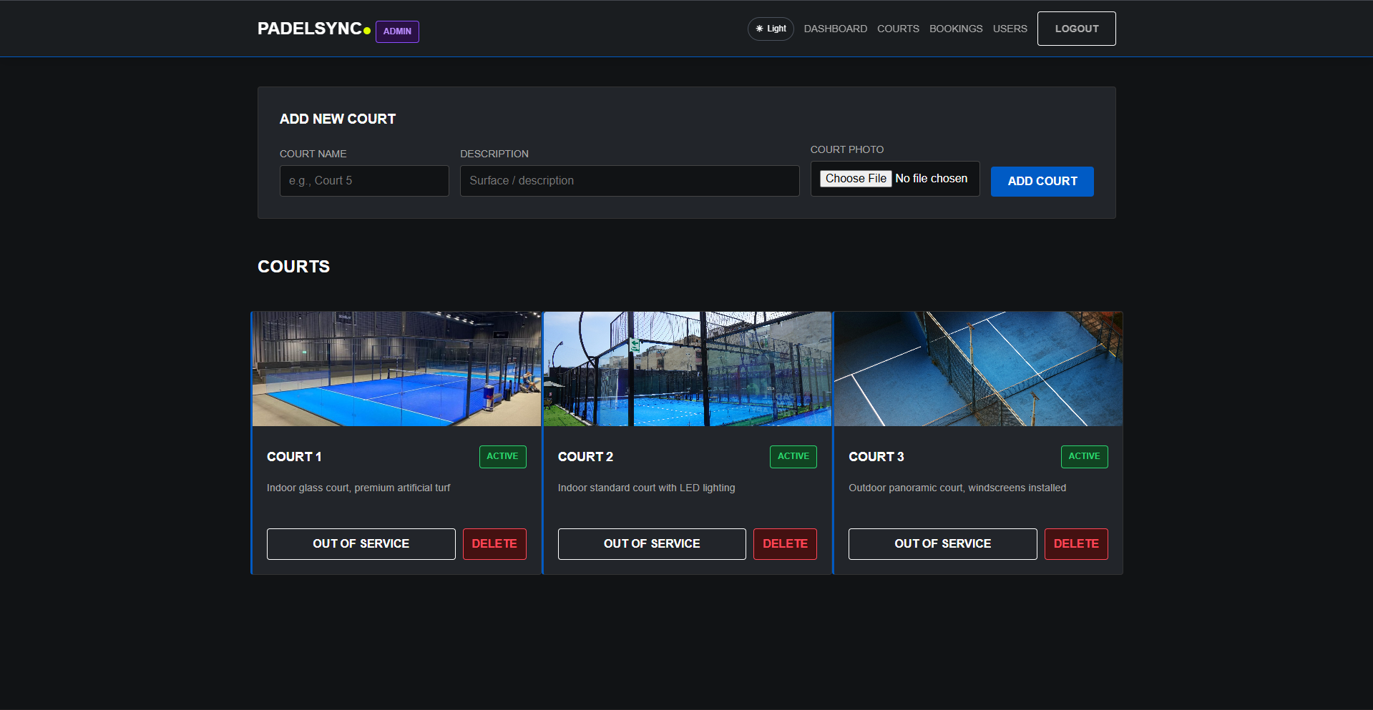Viewport: 1373px width, 710px height.
Task: Click the Active badge on Court 2
Action: [793, 457]
